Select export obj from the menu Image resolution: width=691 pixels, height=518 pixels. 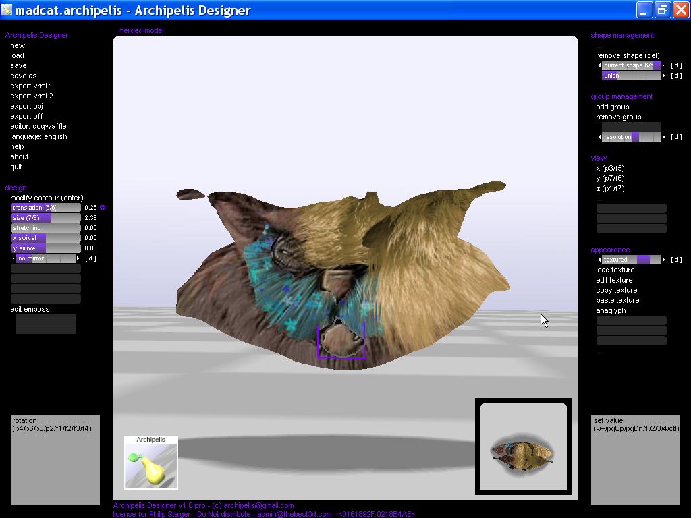tap(26, 106)
